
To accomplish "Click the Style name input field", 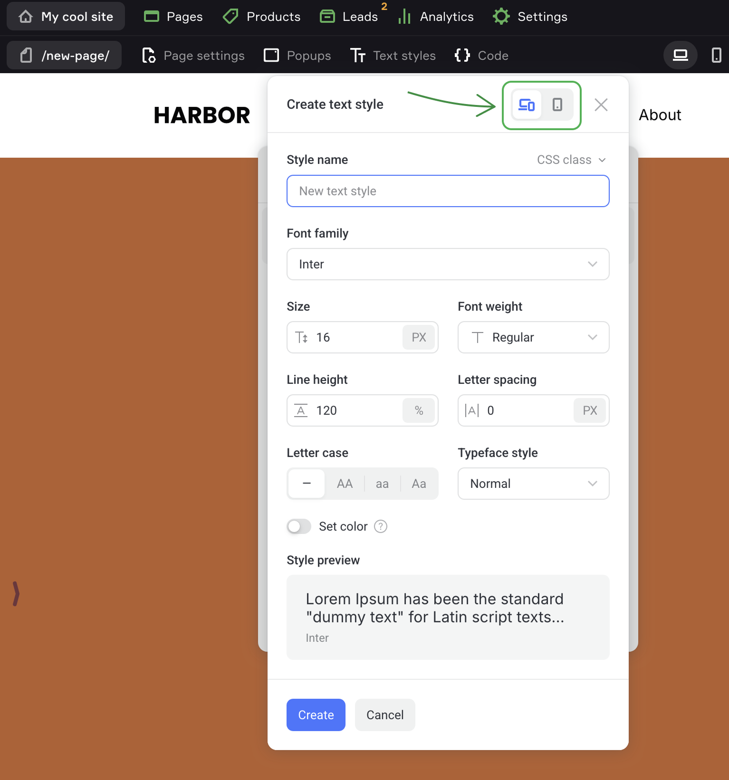I will coord(448,191).
